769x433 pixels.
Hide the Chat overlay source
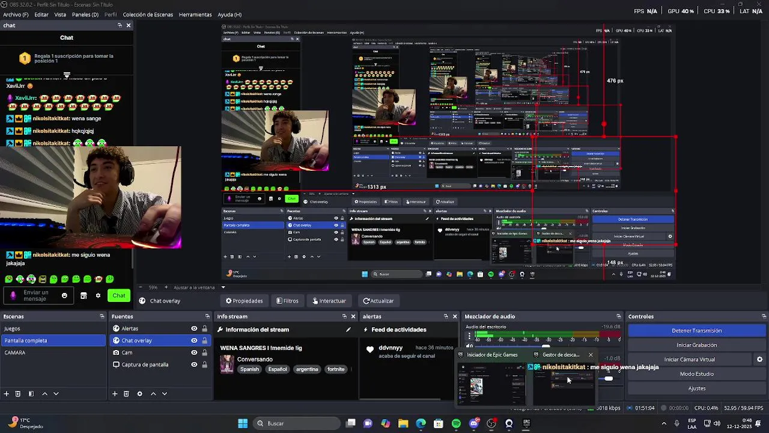coord(194,340)
